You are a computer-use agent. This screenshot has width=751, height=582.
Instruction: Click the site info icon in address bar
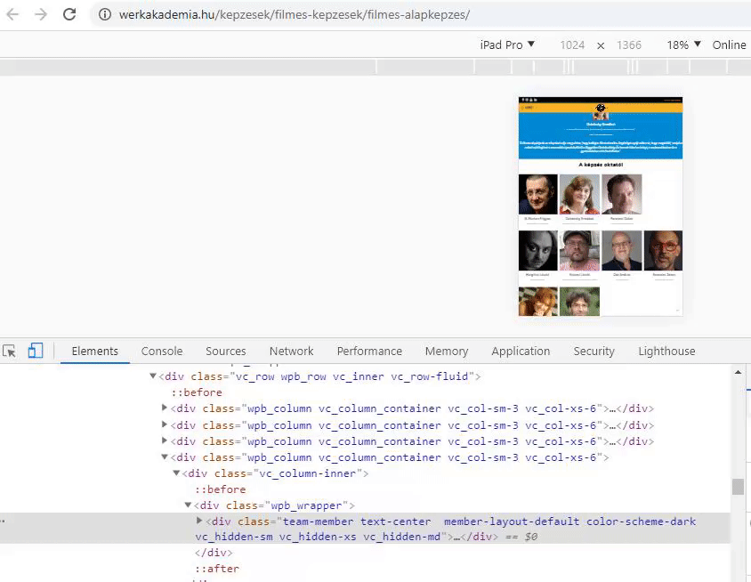[x=105, y=14]
